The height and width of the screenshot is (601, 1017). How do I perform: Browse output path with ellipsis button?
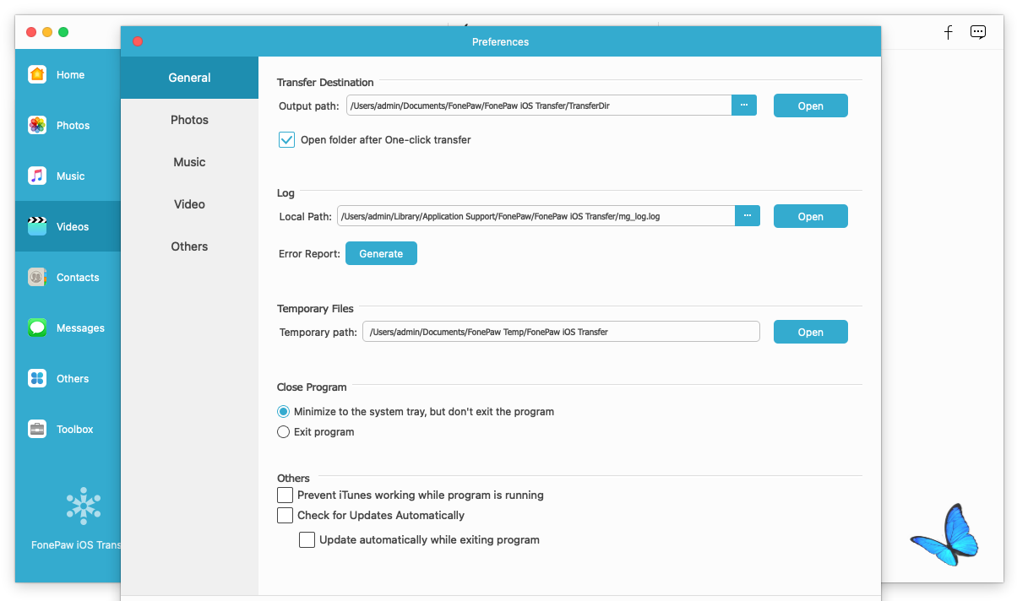[744, 105]
